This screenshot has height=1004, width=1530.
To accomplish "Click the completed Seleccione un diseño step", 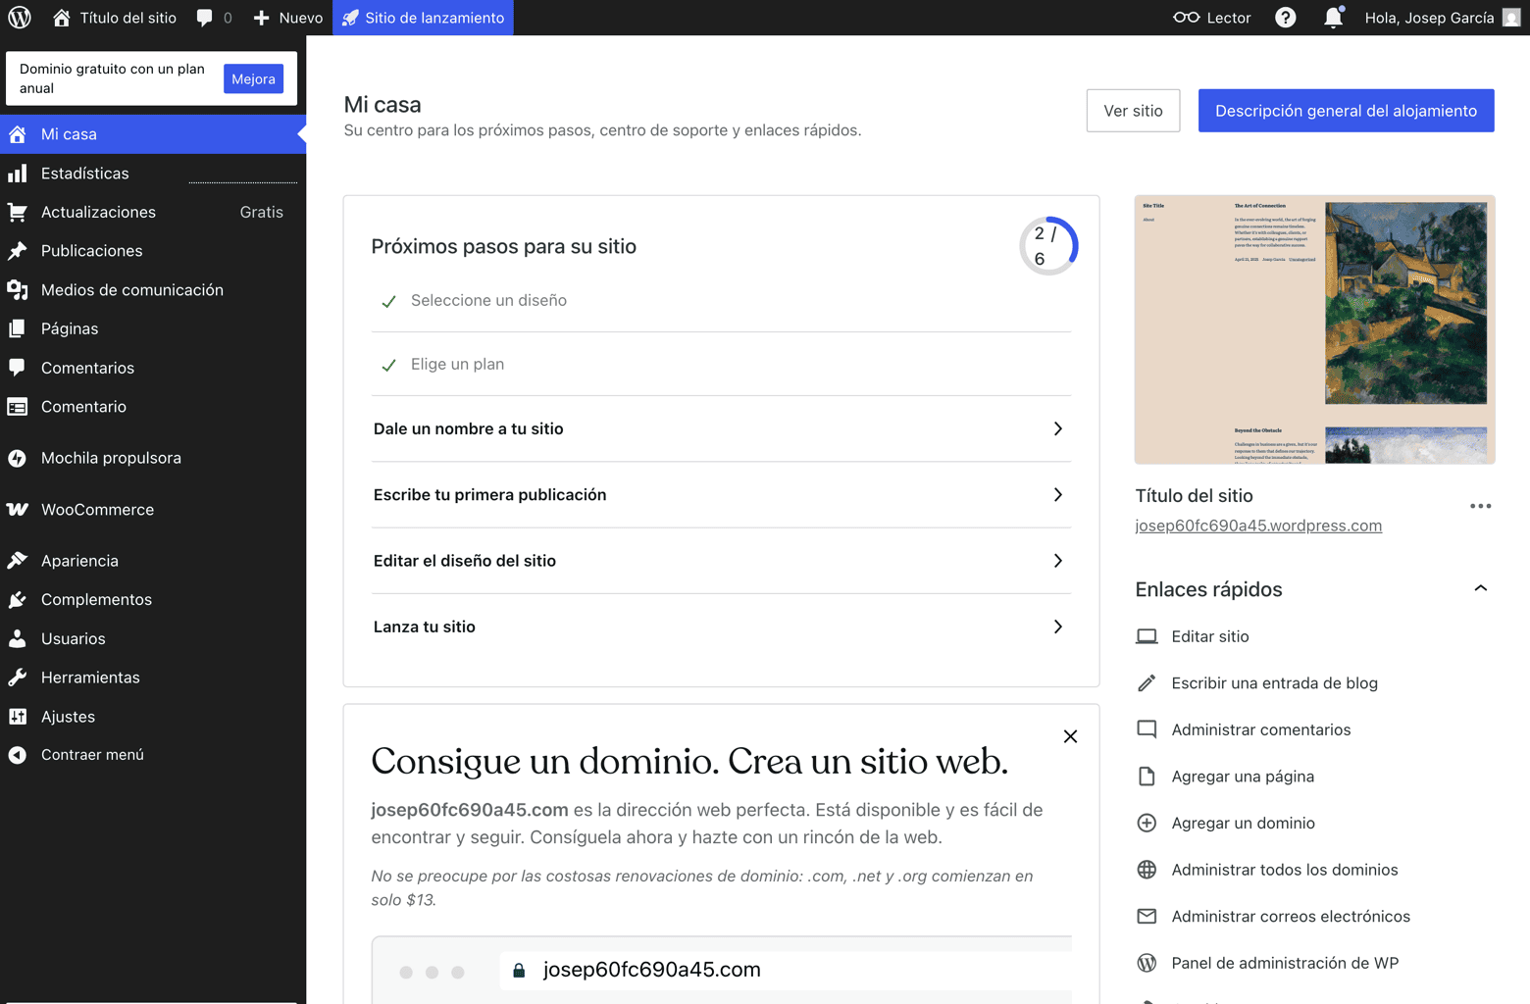I will click(x=721, y=301).
